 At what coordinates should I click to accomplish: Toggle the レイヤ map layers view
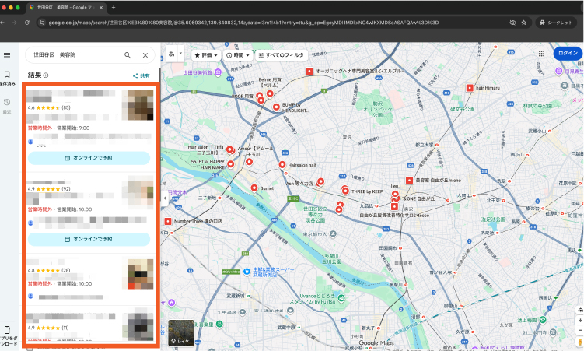181,334
